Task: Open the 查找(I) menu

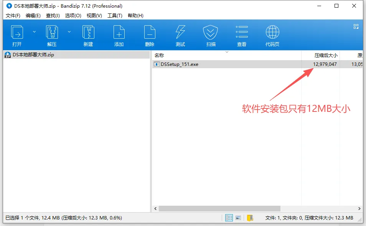Action: [53, 16]
